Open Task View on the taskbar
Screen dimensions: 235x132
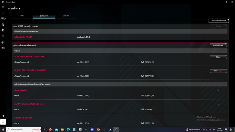click(44, 130)
